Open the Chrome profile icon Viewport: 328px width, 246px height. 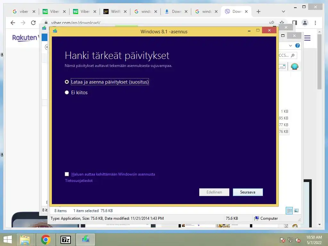point(305,23)
